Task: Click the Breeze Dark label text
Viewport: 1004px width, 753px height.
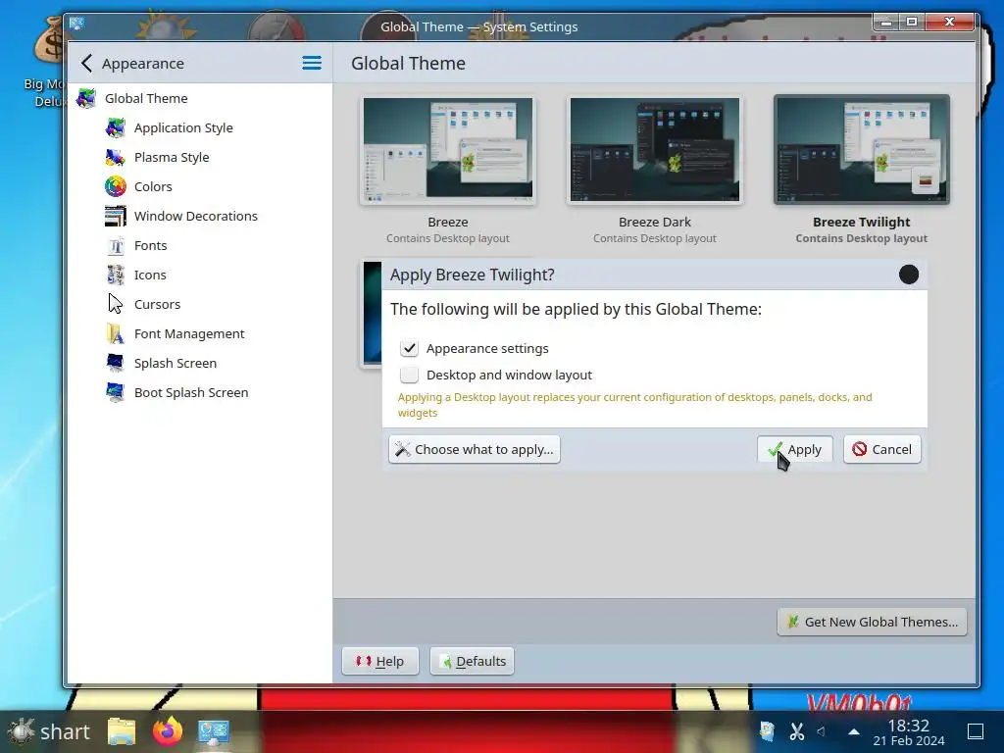Action: click(x=654, y=223)
